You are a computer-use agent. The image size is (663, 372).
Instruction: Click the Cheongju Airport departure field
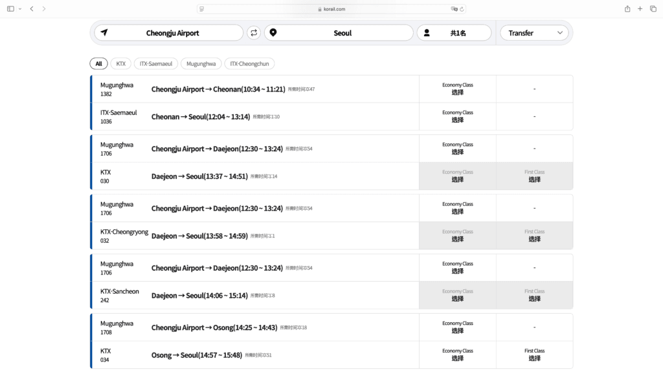pos(169,33)
